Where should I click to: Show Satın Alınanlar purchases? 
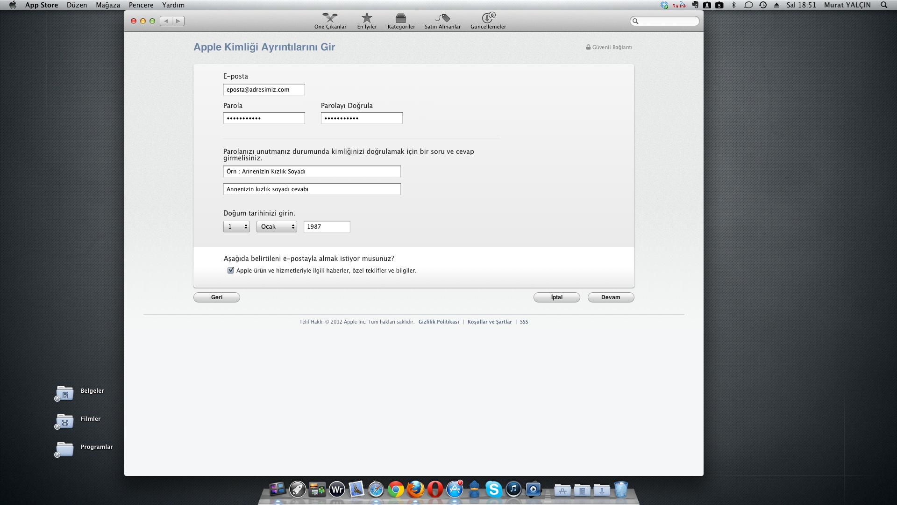(x=442, y=21)
